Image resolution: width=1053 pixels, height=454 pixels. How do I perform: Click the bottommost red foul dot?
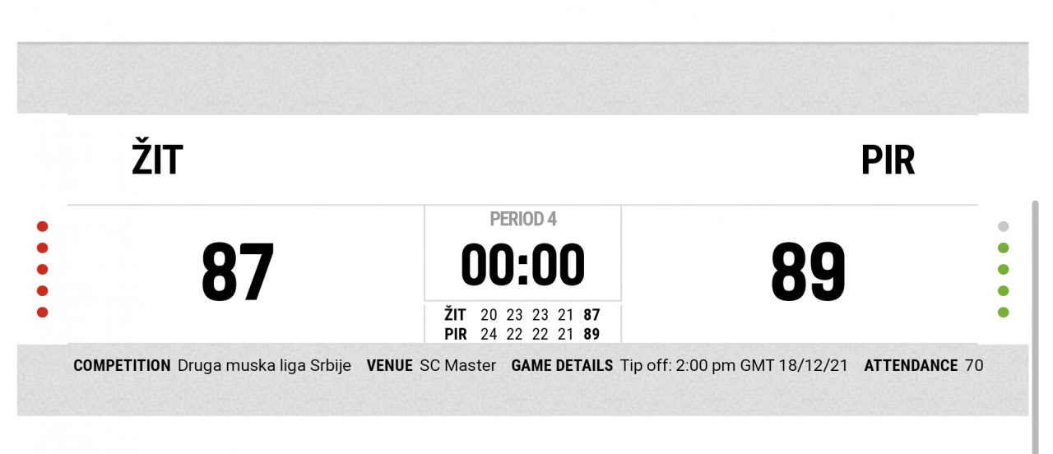(43, 313)
